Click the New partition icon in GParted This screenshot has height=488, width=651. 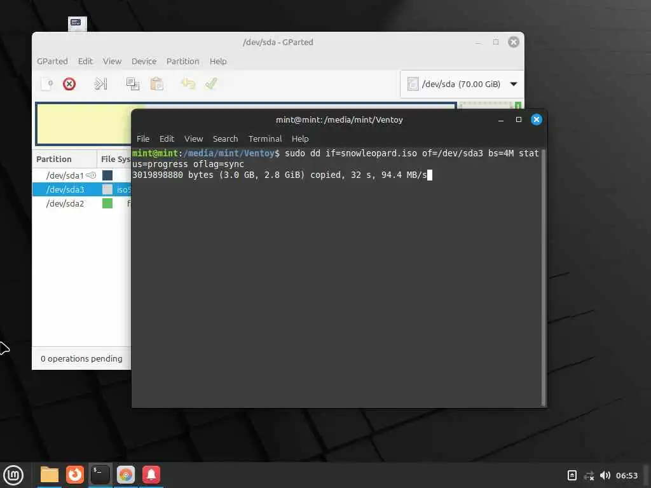[47, 84]
